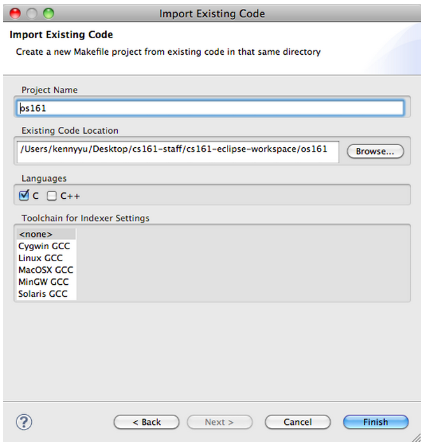Click the green zoom window button
This screenshot has height=446, width=425.
pyautogui.click(x=48, y=13)
